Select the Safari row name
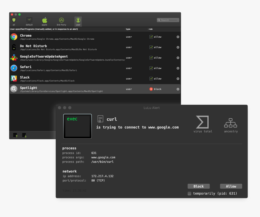This screenshot has height=217, width=260. coord(26,67)
